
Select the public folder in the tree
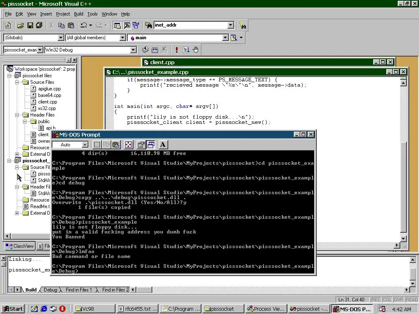pos(43,121)
